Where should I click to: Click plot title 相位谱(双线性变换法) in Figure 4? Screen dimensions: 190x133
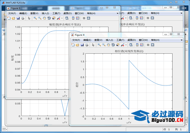tap(129, 51)
